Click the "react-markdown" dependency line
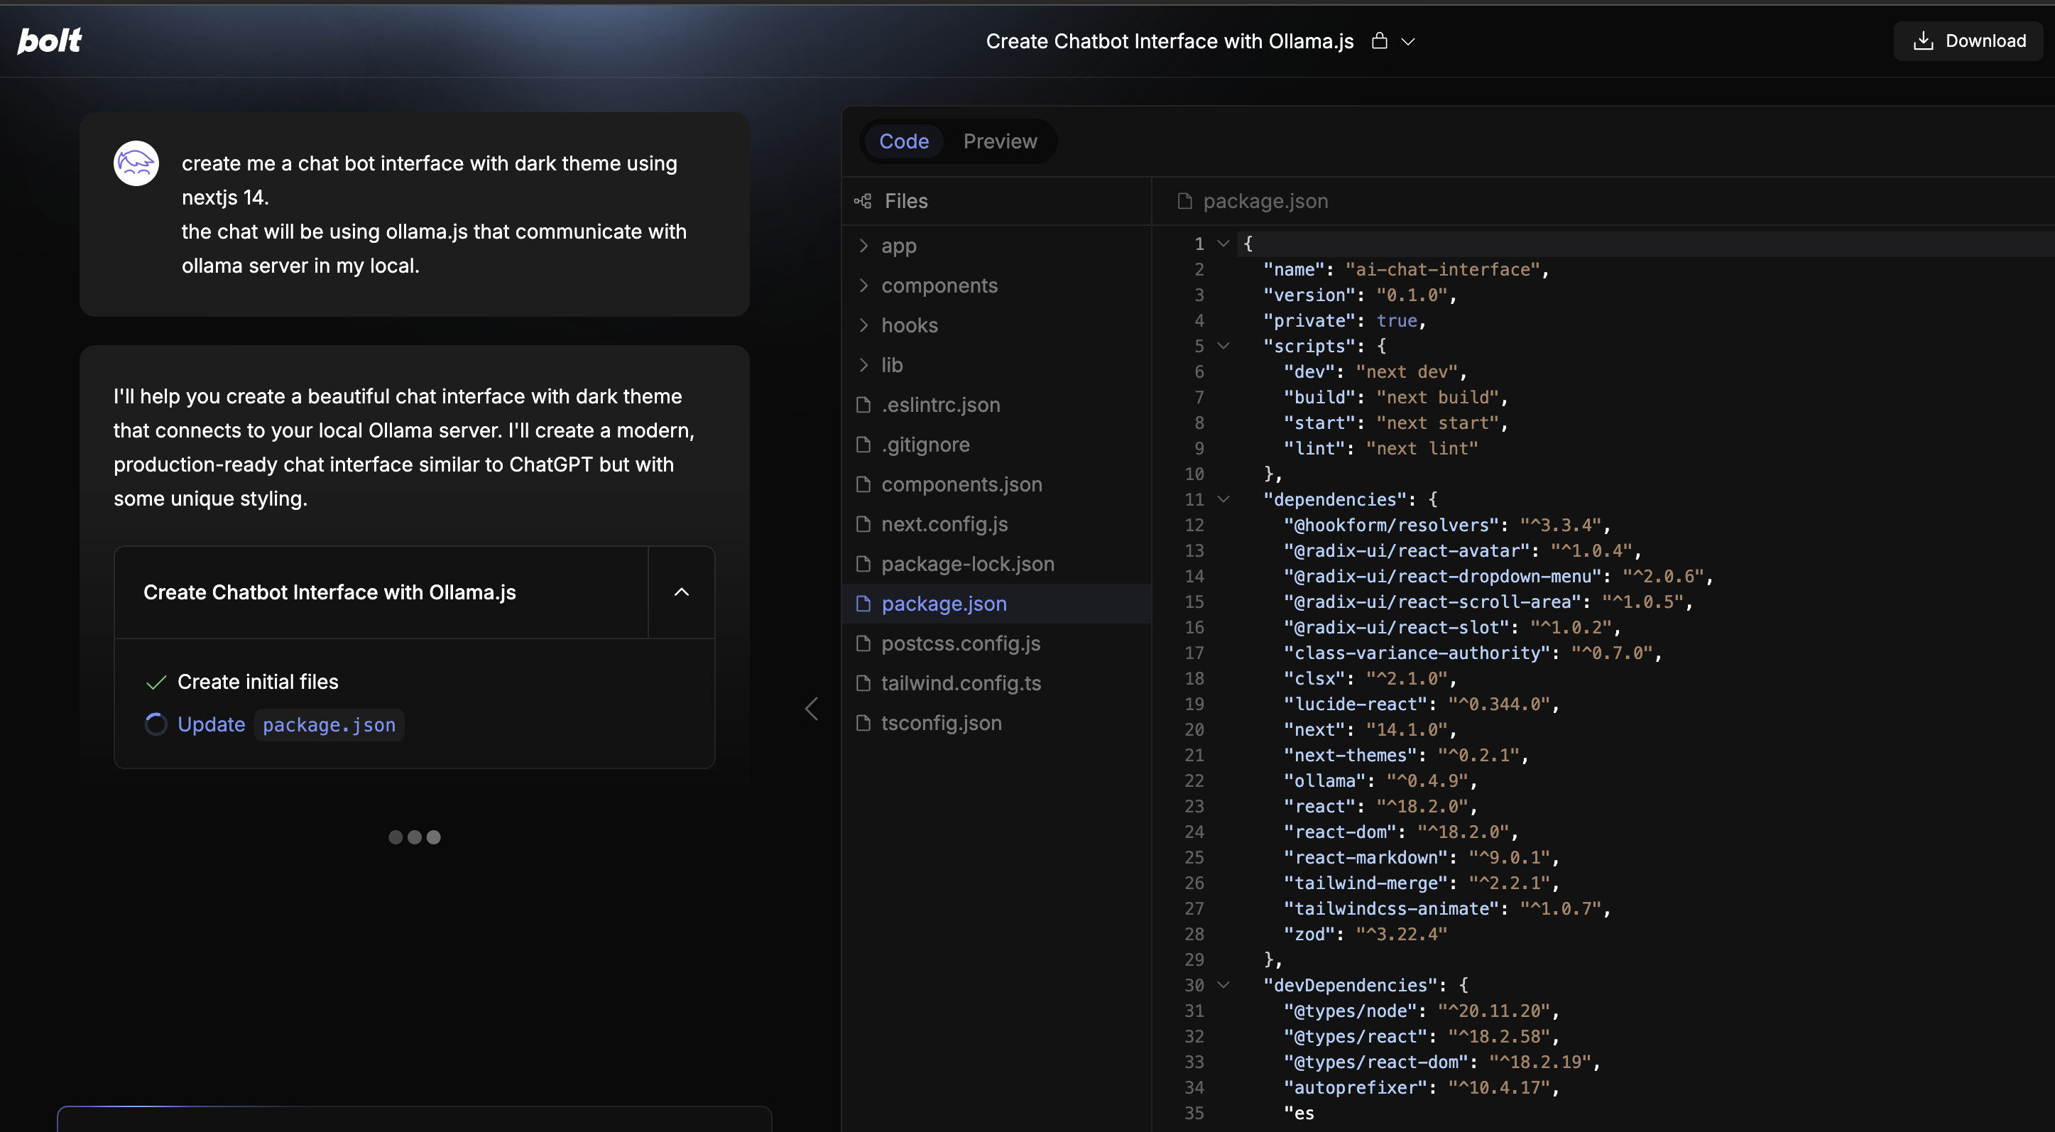 pyautogui.click(x=1421, y=858)
